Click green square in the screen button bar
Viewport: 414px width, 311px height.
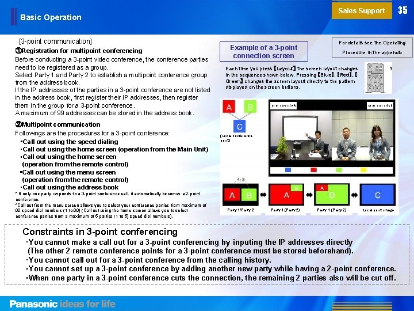click(339, 170)
